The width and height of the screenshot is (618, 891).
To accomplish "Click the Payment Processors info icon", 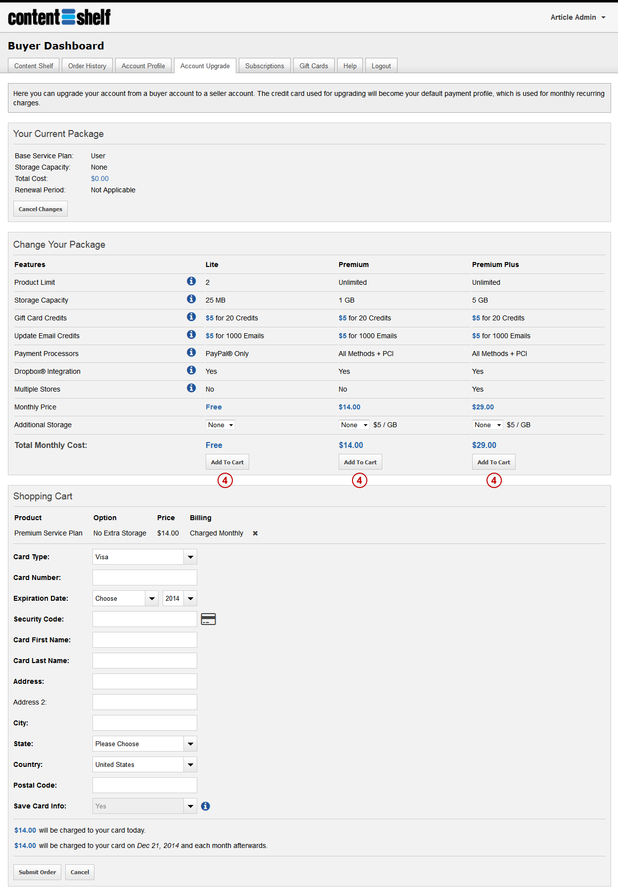I will pyautogui.click(x=191, y=352).
